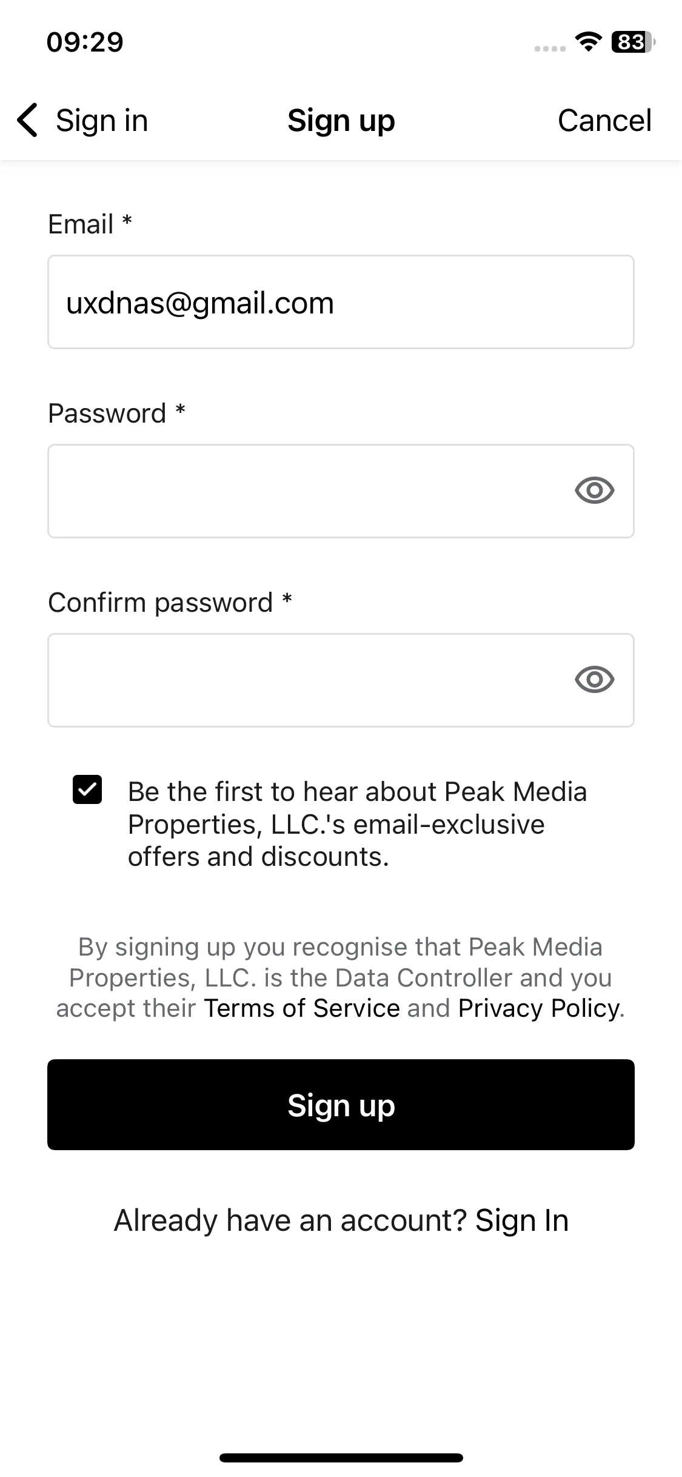Tap Sign In link at bottom
The image size is (682, 1477).
(x=522, y=1220)
